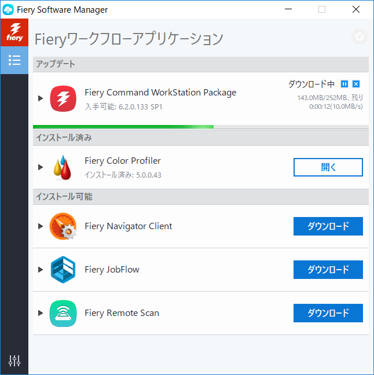Image resolution: width=374 pixels, height=375 pixels.
Task: Click the Fiery logo in the sidebar
Action: (x=14, y=32)
